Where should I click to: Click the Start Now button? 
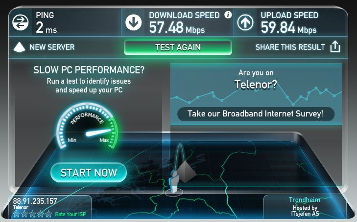click(89, 173)
